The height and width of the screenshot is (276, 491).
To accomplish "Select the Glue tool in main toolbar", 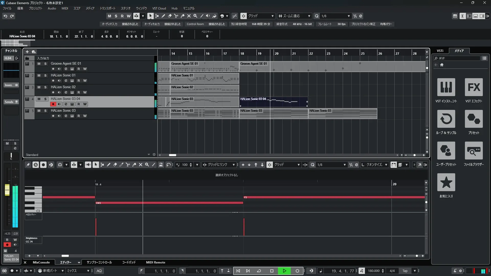I will point(182,16).
